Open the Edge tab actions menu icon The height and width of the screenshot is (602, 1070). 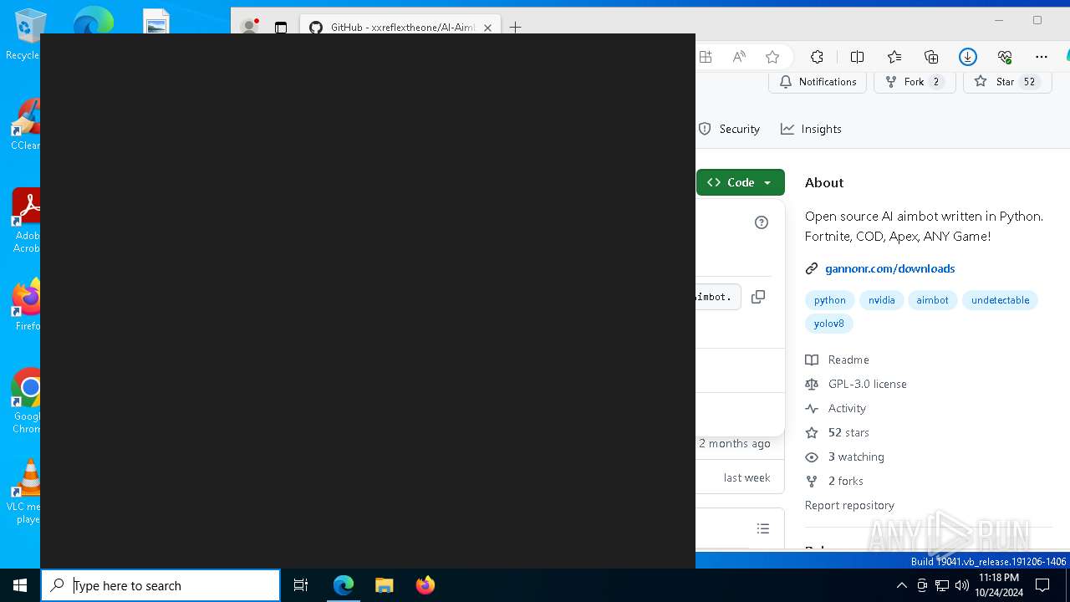click(x=281, y=28)
